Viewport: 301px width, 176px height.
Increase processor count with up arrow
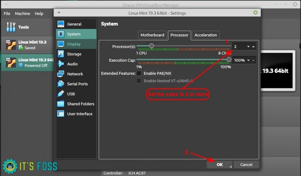coord(253,47)
